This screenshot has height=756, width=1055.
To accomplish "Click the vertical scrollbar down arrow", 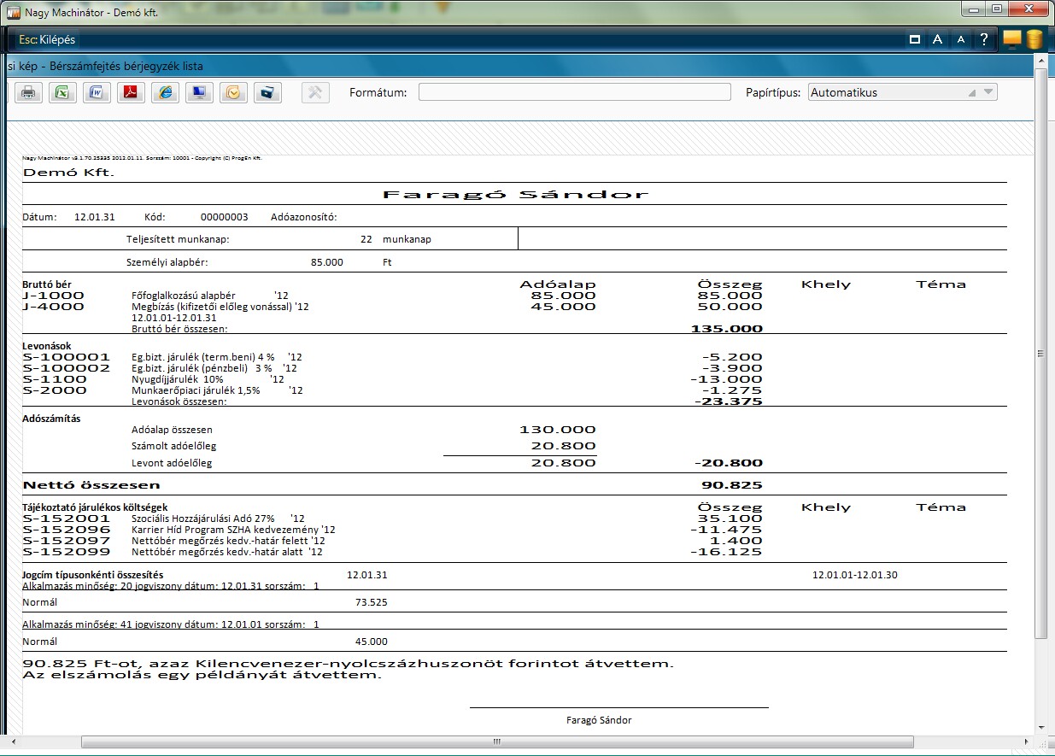I will [x=1040, y=727].
